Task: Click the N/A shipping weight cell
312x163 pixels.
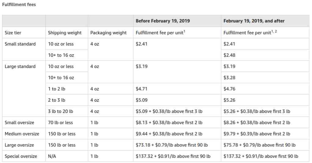Action: (52, 156)
